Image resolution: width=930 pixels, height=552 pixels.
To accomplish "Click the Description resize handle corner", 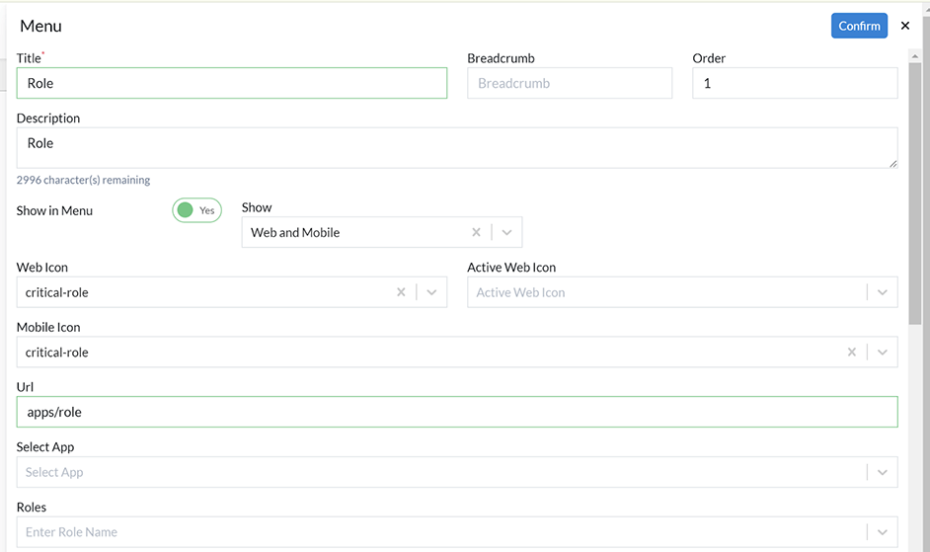I will 892,163.
